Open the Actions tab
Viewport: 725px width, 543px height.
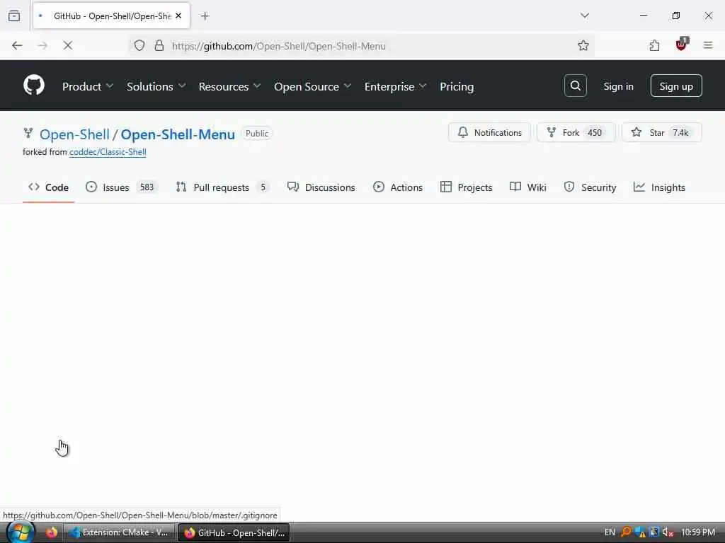coord(398,187)
